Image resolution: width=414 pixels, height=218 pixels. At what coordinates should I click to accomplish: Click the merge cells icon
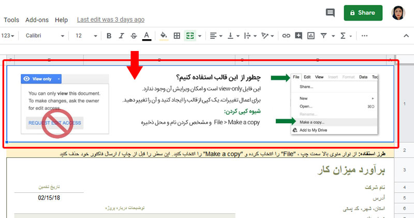pos(190,36)
